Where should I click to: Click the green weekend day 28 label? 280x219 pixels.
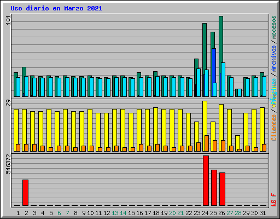tap(238, 213)
